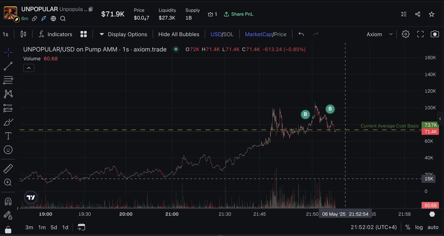This screenshot has height=236, width=444.
Task: Toggle auto scale mode
Action: (x=433, y=227)
